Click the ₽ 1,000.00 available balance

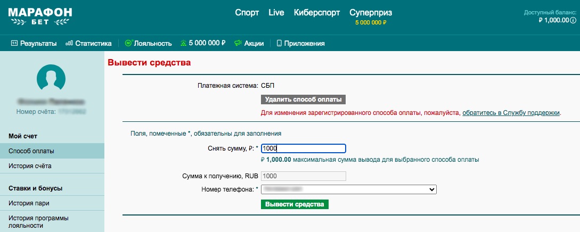pyautogui.click(x=554, y=20)
